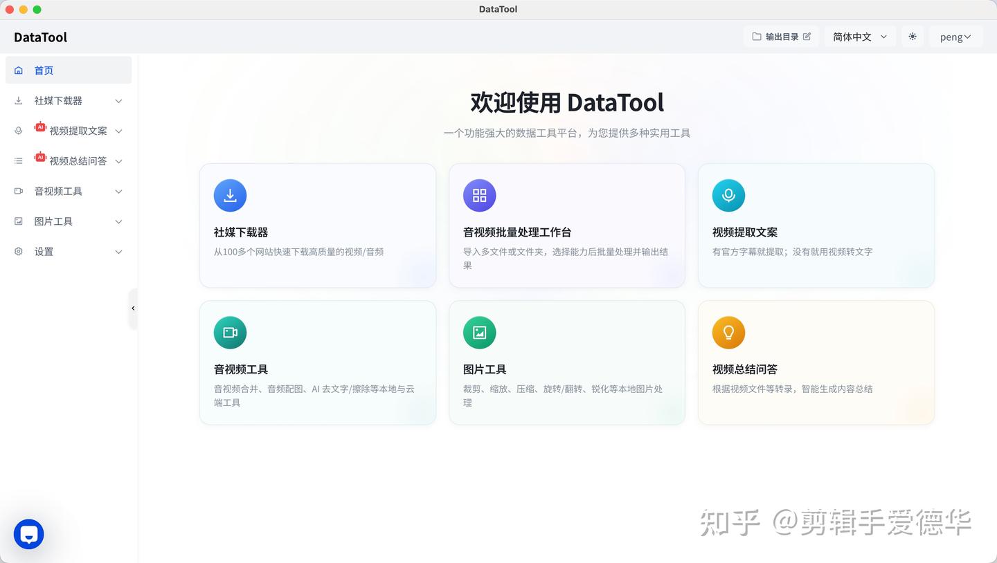
Task: Click the orange lightbulb icon on 视频总结问答 card
Action: pos(729,333)
